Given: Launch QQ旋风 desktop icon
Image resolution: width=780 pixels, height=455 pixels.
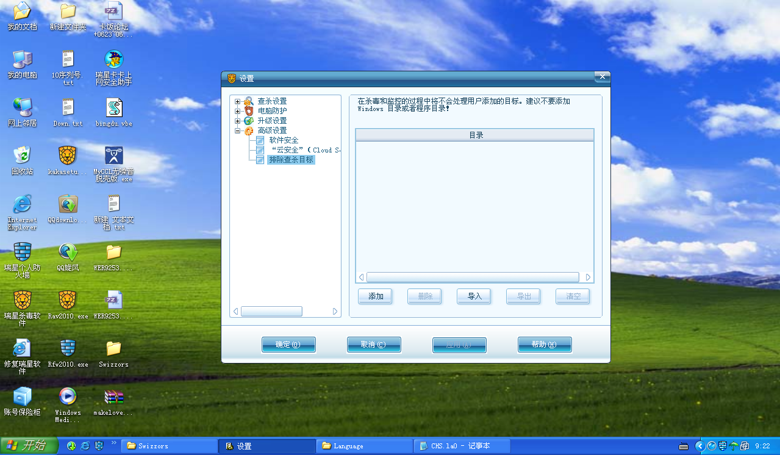Looking at the screenshot, I should [x=68, y=257].
